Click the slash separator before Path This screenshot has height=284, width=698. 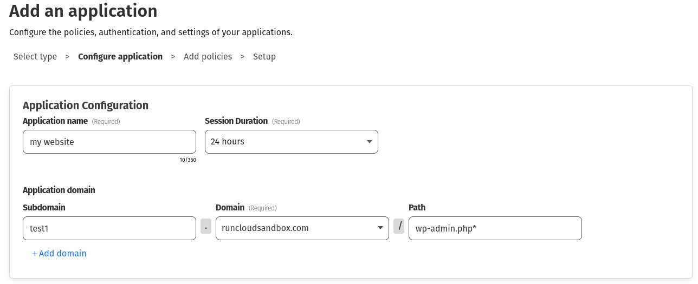[x=399, y=226]
